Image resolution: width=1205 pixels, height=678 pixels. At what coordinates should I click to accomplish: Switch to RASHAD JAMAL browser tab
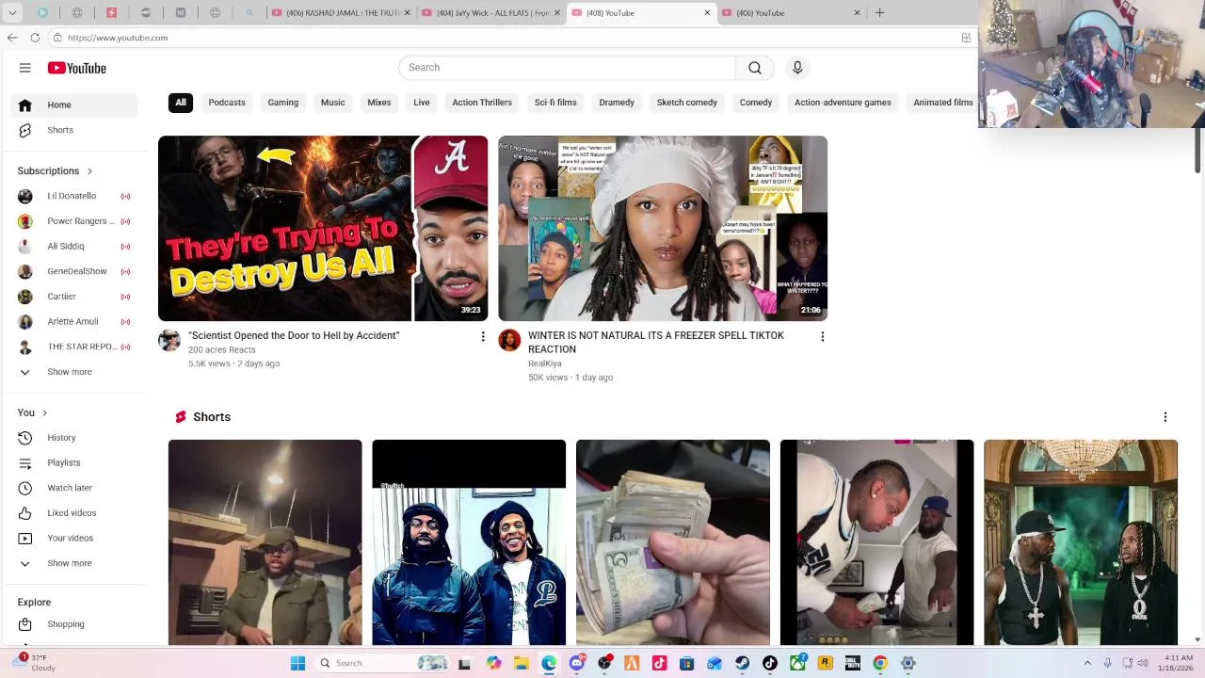[341, 13]
